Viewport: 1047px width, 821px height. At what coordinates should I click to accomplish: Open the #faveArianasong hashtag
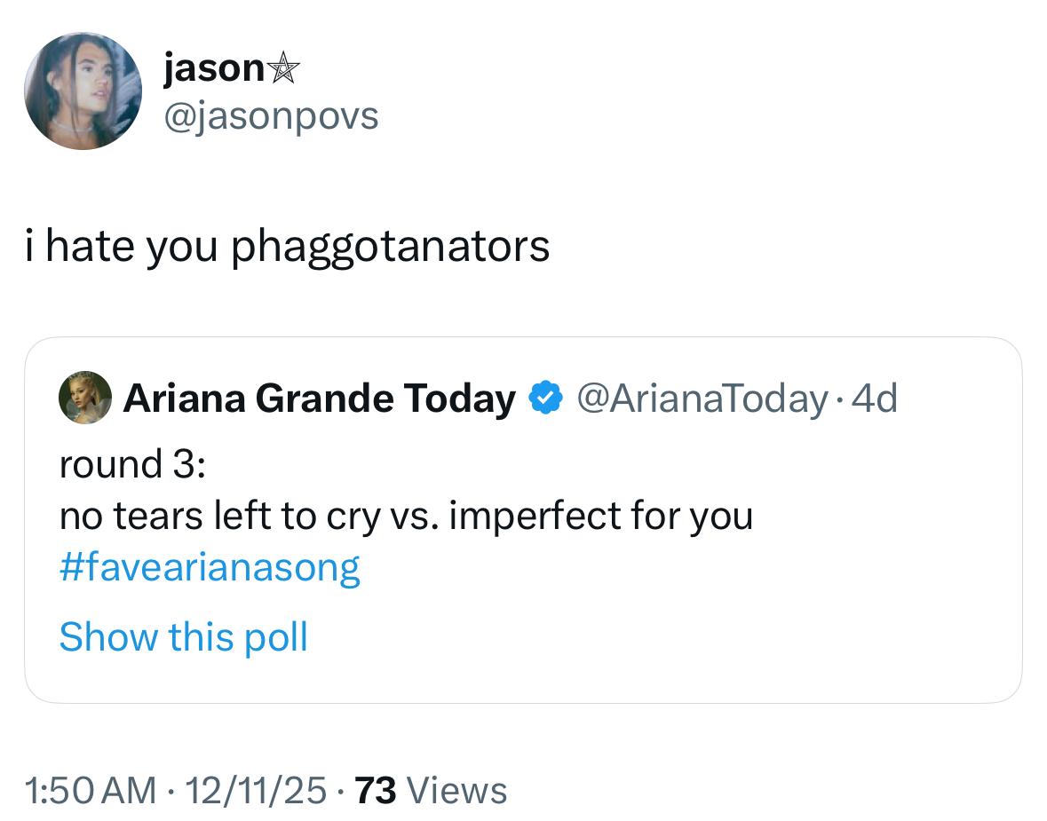point(210,567)
